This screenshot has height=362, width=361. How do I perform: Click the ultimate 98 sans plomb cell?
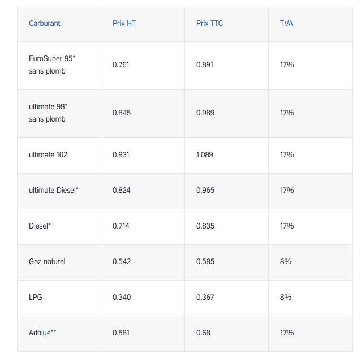click(48, 113)
